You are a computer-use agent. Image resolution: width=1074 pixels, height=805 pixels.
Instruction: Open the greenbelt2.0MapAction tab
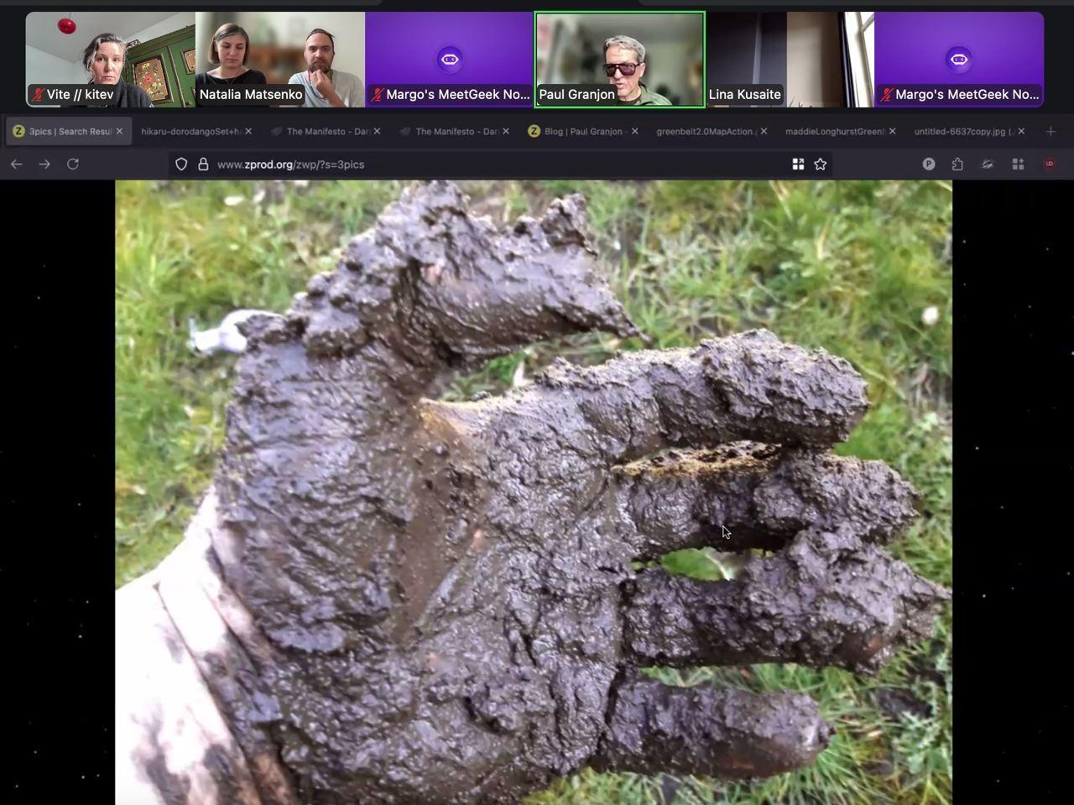coord(705,132)
